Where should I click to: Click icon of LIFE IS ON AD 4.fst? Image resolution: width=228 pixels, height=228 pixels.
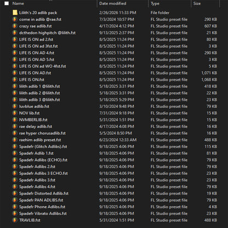point(15,53)
